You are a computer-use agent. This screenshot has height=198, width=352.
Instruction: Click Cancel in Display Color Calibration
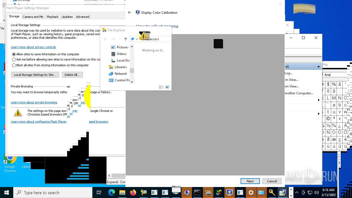(x=272, y=181)
